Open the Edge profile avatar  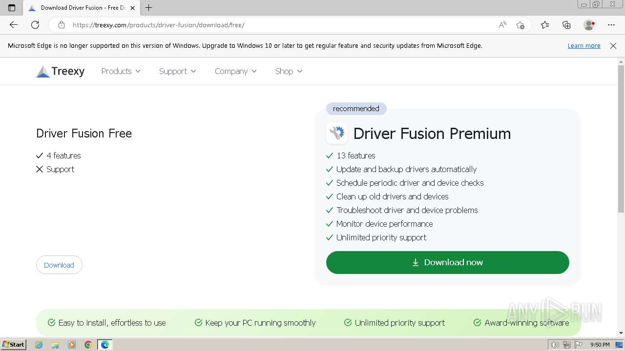point(589,25)
